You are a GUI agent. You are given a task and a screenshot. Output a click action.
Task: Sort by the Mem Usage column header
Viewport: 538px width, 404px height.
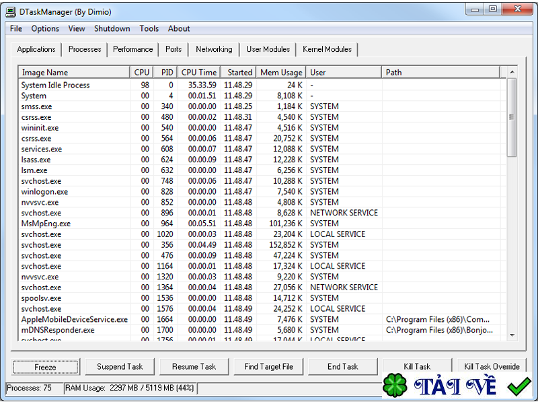(x=281, y=72)
